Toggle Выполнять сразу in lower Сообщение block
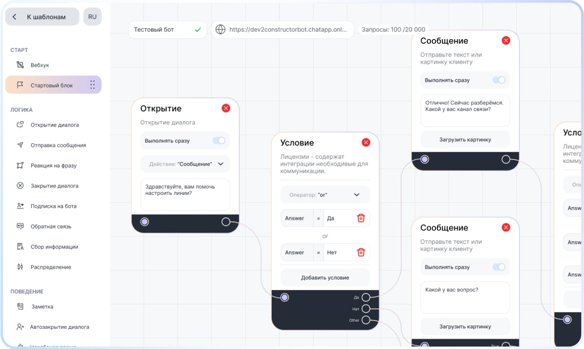 click(499, 267)
